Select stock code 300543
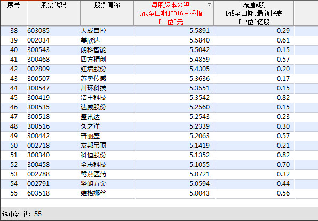Viewport: 318px width, 221px height. point(38,50)
